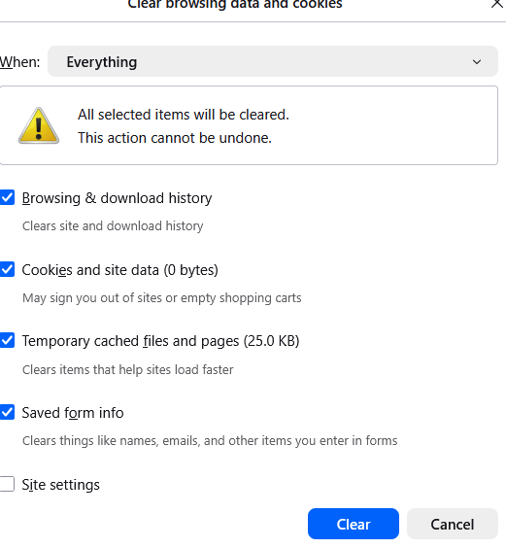The image size is (506, 548).
Task: Click the "This action cannot be undone" text
Action: (175, 138)
